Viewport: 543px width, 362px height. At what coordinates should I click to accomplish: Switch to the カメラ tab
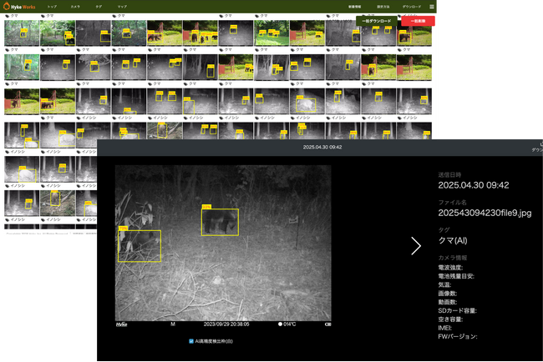point(75,7)
